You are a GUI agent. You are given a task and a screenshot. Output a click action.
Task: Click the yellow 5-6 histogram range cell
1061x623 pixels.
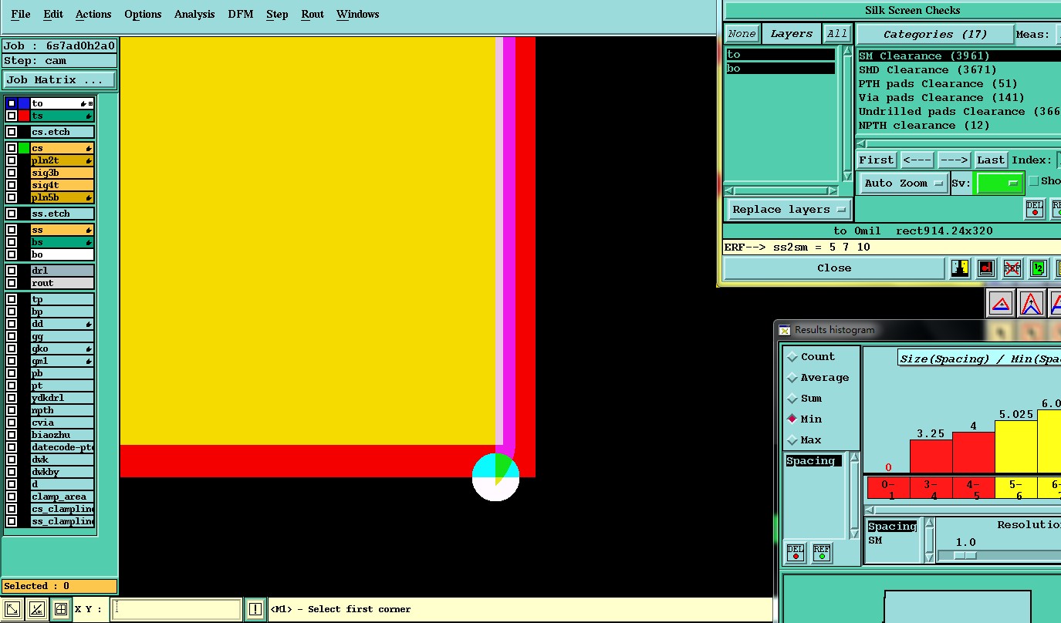(1016, 488)
